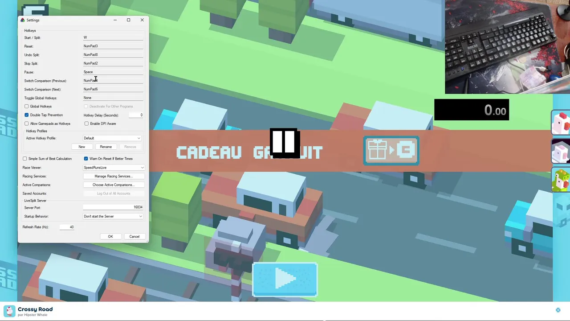570x321 pixels.
Task: Click the Hotkey Delay seconds field
Action: pos(136,115)
